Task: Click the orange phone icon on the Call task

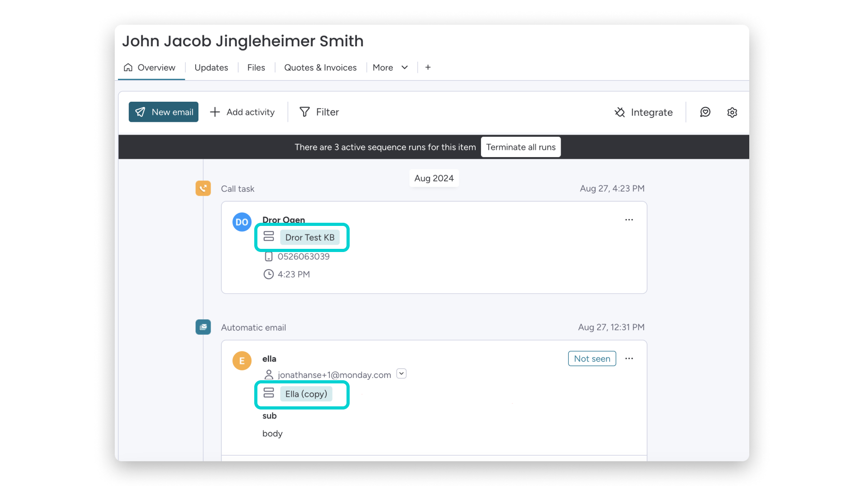Action: (203, 189)
